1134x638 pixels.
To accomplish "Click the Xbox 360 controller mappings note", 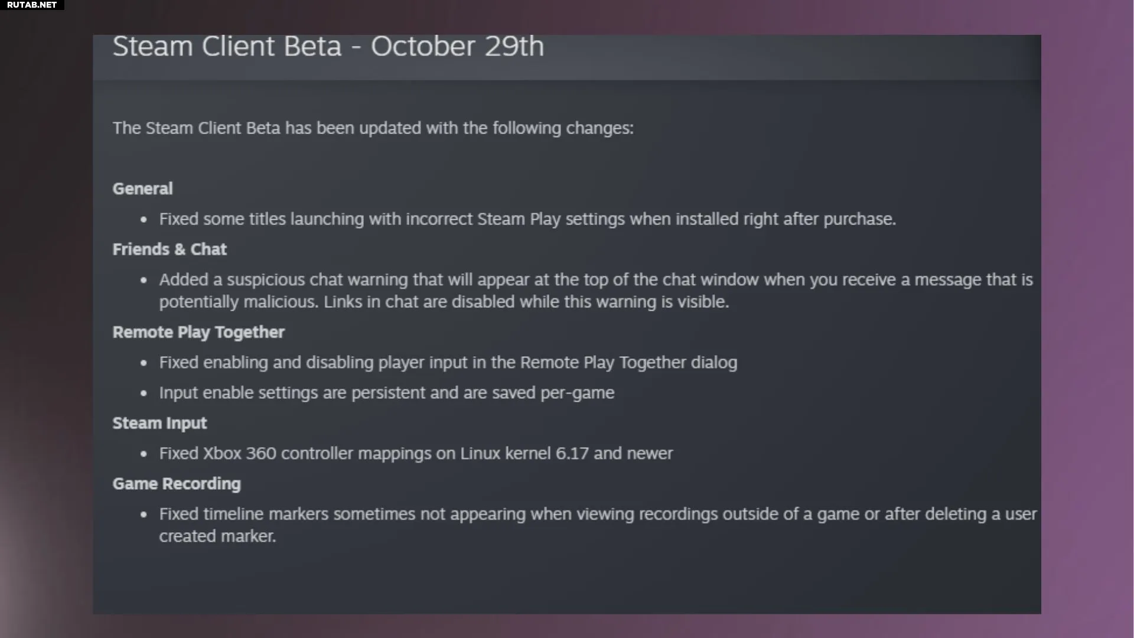I will (x=416, y=454).
